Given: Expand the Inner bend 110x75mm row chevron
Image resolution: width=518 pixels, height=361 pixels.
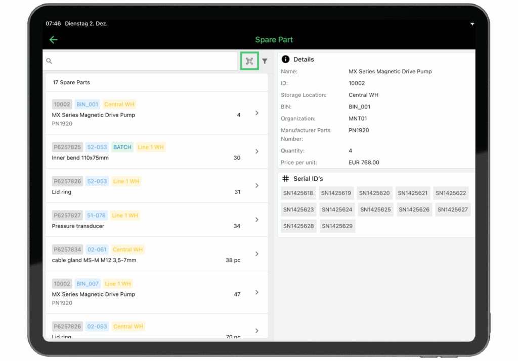Looking at the screenshot, I should pos(256,151).
